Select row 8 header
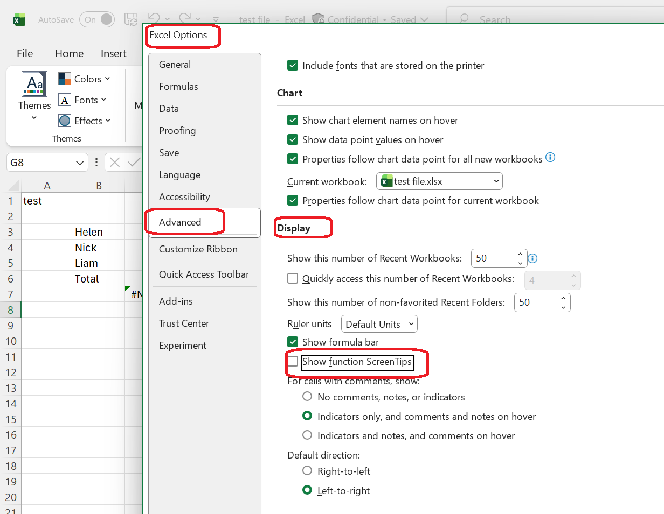 pos(11,310)
